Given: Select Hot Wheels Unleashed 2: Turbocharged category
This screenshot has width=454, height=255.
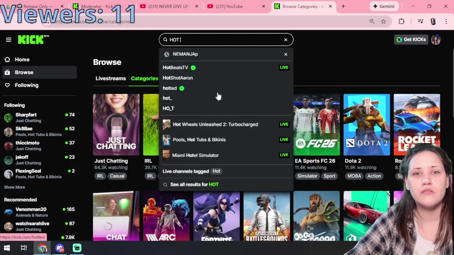Looking at the screenshot, I should [226, 124].
